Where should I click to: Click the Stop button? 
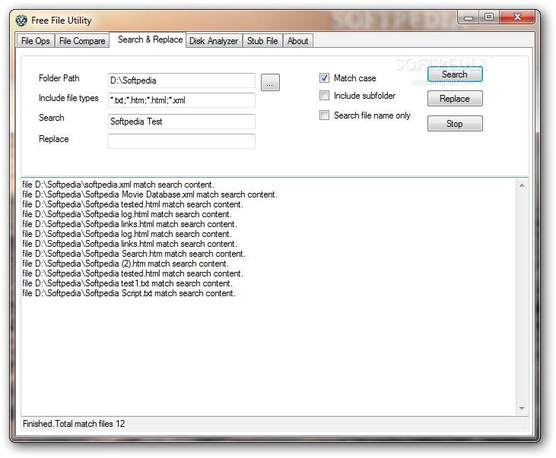click(455, 124)
